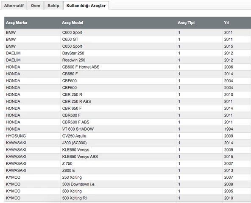The height and width of the screenshot is (203, 251).
Task: Click the CBR600 F model cell
Action: click(x=118, y=115)
